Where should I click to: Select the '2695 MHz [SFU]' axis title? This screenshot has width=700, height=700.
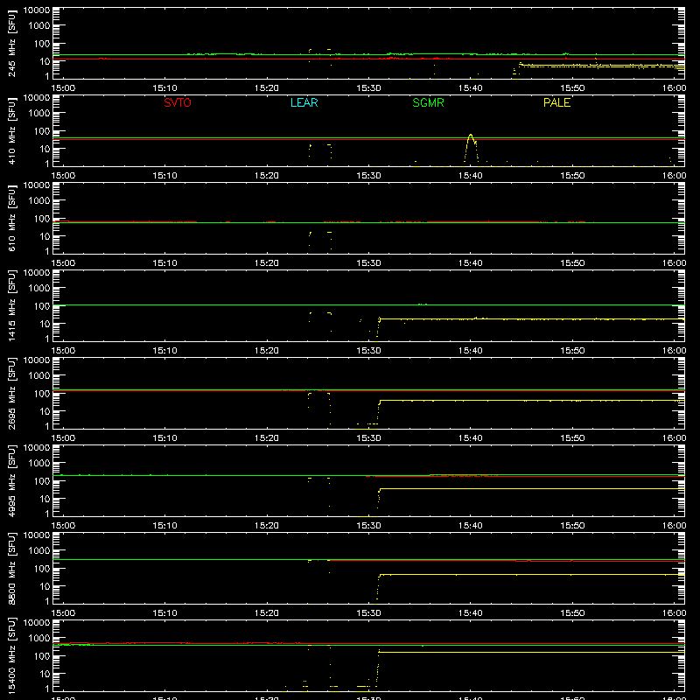pyautogui.click(x=12, y=393)
